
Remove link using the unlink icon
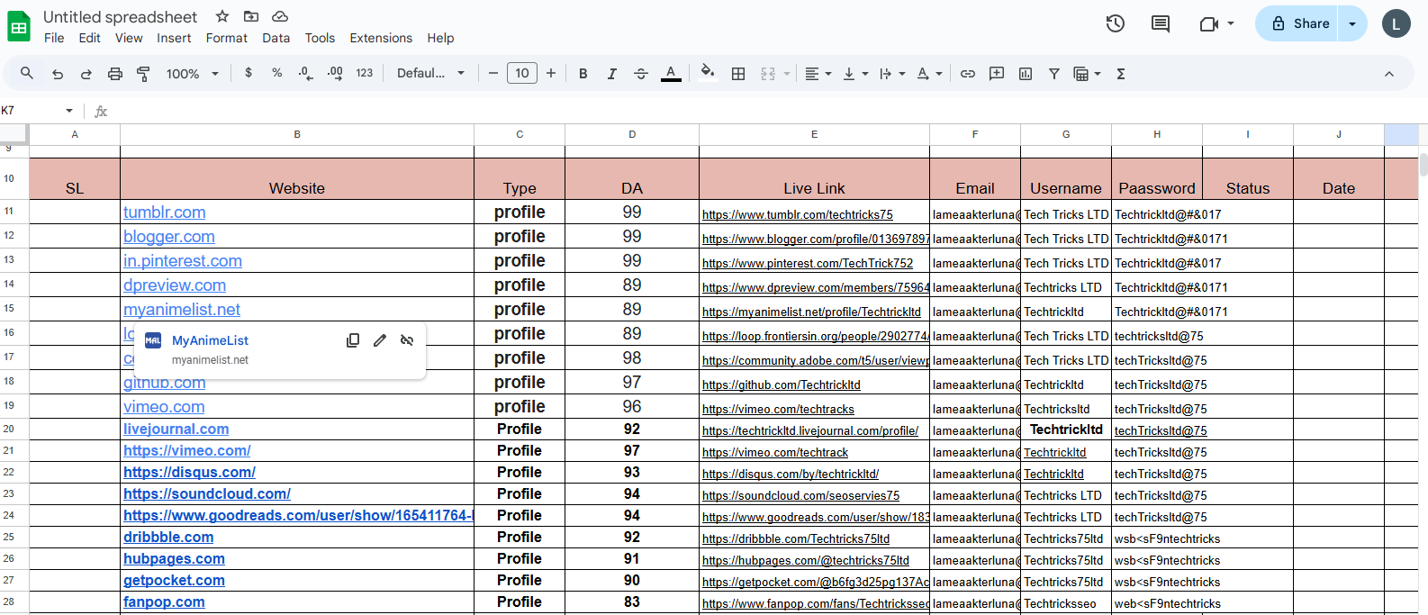click(x=407, y=340)
